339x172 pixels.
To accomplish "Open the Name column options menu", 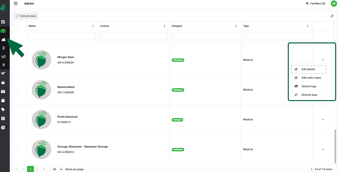I will (x=93, y=26).
